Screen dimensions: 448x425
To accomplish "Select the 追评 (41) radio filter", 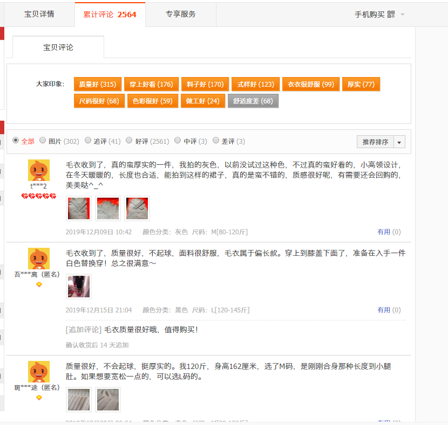I will (x=88, y=141).
